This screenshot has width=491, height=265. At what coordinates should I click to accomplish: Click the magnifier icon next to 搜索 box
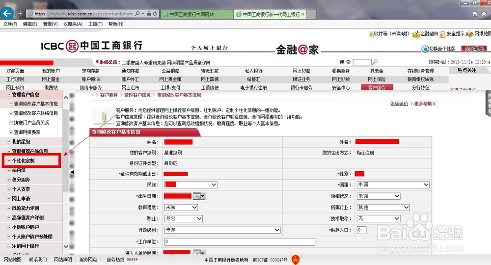(375, 62)
